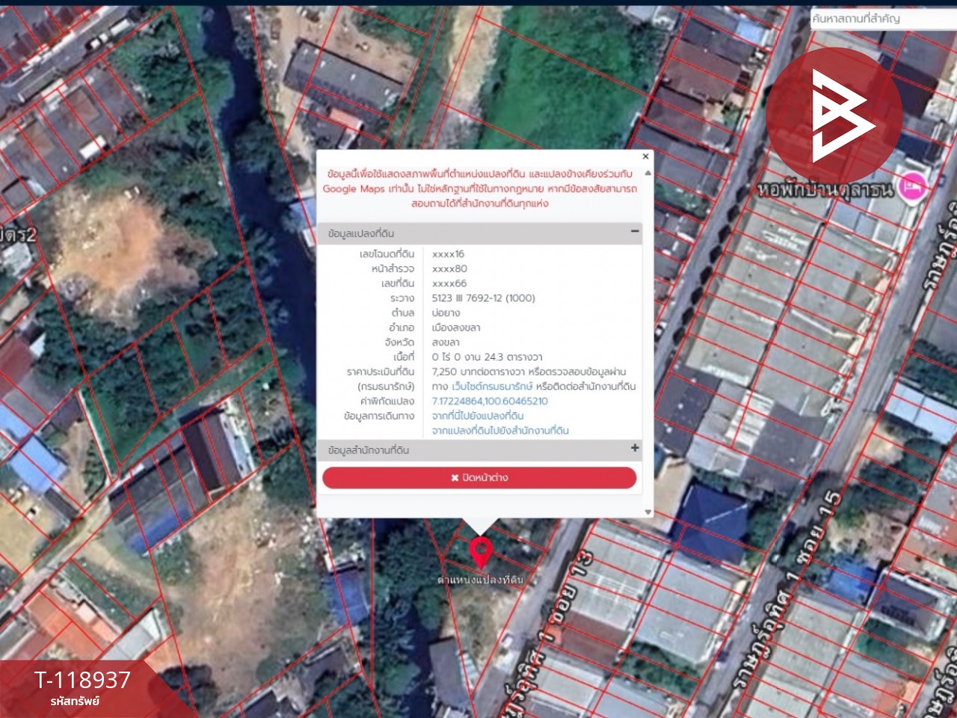Click the หอพักบ้านตุลาธน place label
The image size is (957, 718).
click(825, 189)
